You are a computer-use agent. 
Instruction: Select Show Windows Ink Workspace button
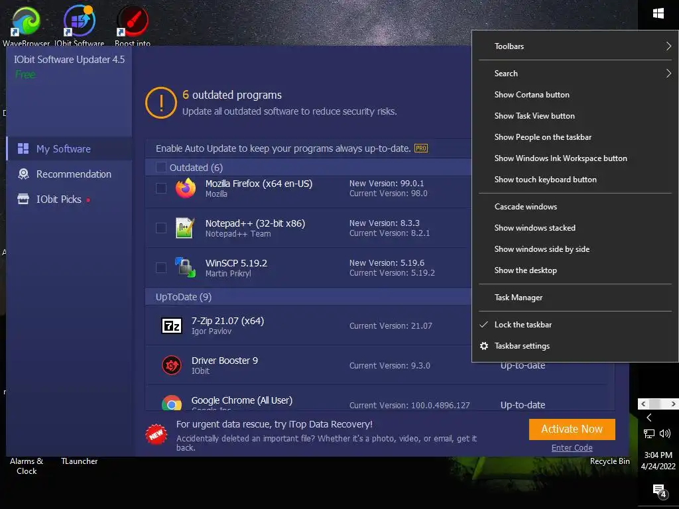tap(575, 158)
